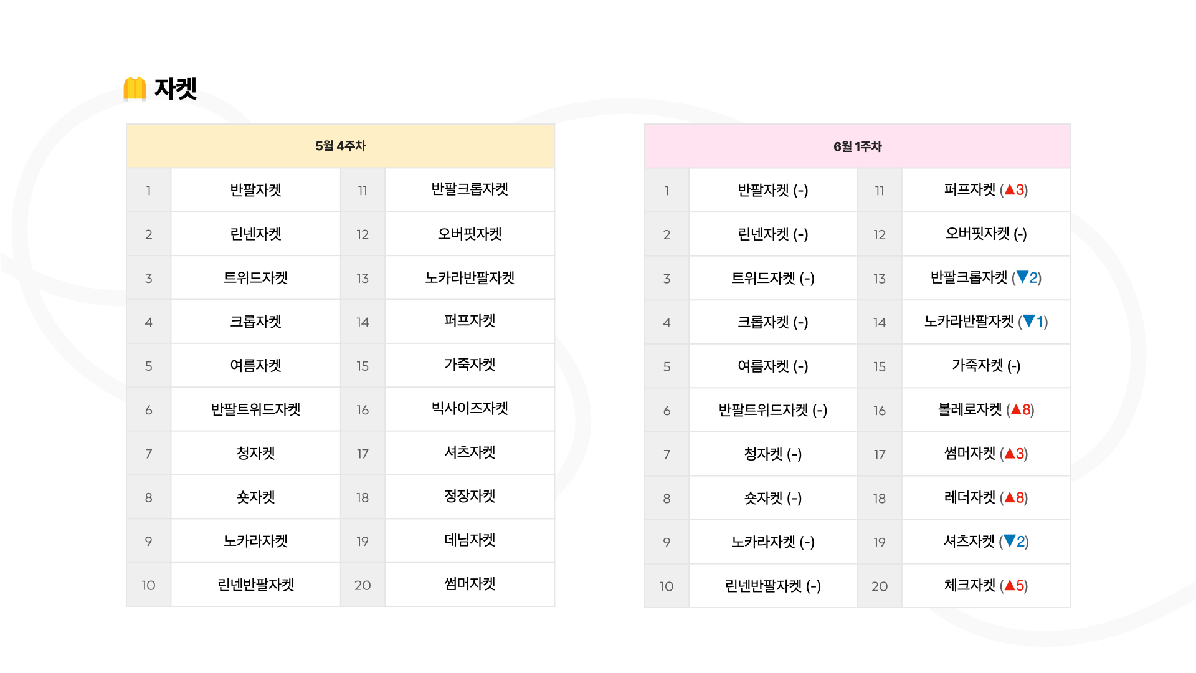This screenshot has width=1196, height=673.
Task: Click the red up arrow beside 썸머자켓
Action: tap(1010, 453)
